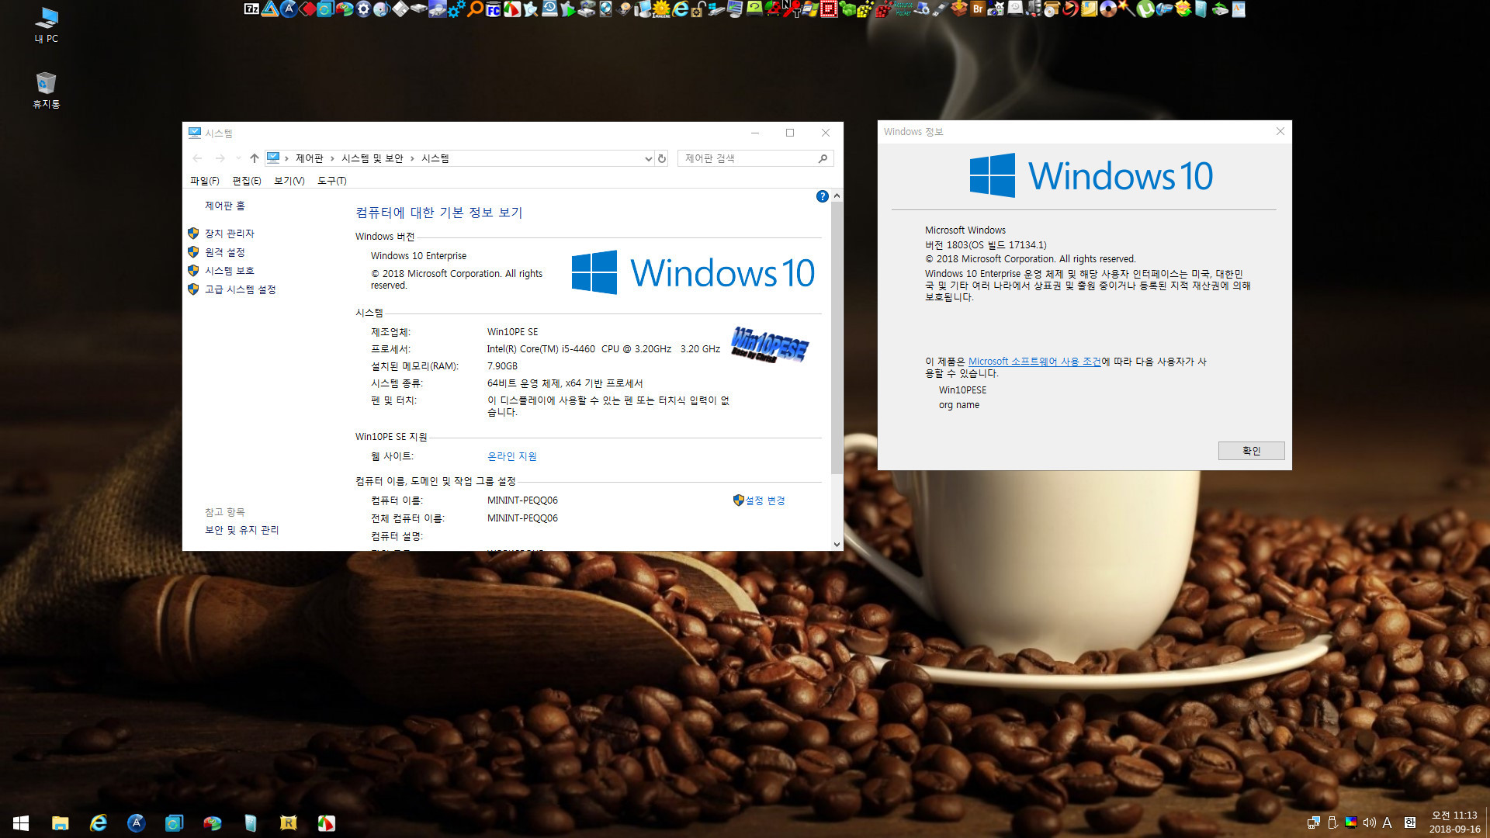Open 장치 관리자 link

pyautogui.click(x=230, y=234)
